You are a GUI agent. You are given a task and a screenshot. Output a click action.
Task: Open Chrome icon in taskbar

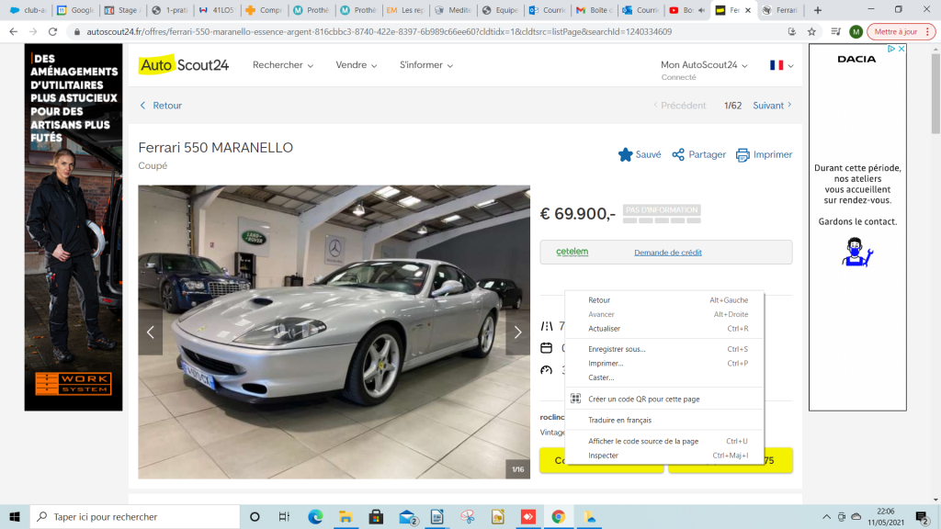(x=559, y=516)
